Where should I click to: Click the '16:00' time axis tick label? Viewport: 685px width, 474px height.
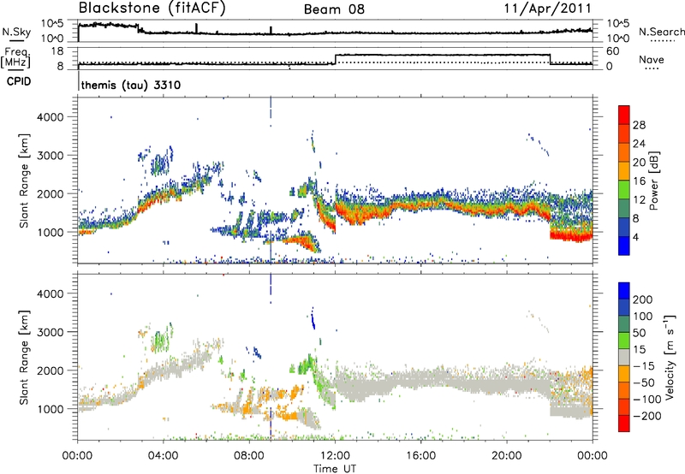click(420, 456)
